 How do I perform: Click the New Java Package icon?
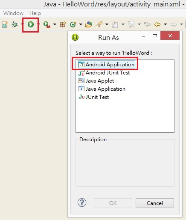63,24
